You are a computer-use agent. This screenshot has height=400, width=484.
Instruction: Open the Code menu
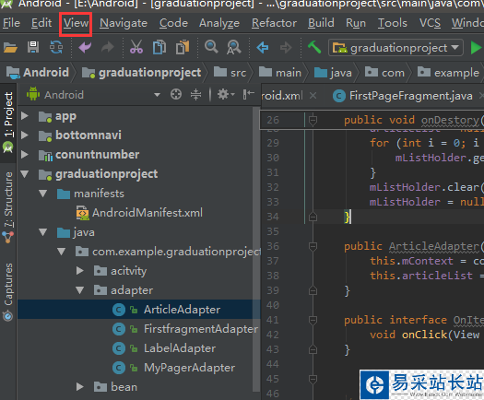[174, 23]
